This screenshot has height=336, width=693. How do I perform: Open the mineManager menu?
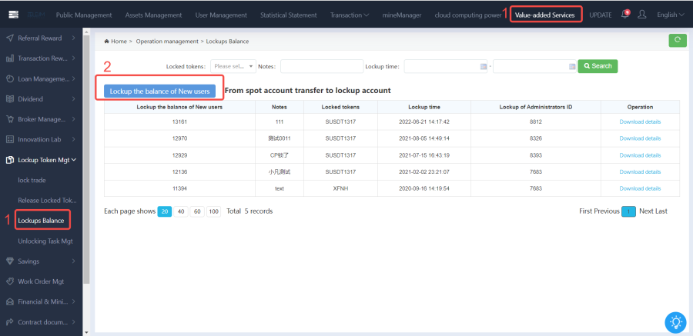tap(402, 15)
